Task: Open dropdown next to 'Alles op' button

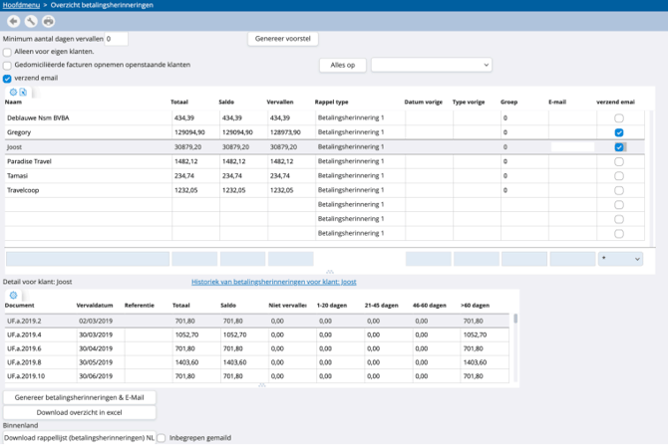Action: [x=431, y=65]
